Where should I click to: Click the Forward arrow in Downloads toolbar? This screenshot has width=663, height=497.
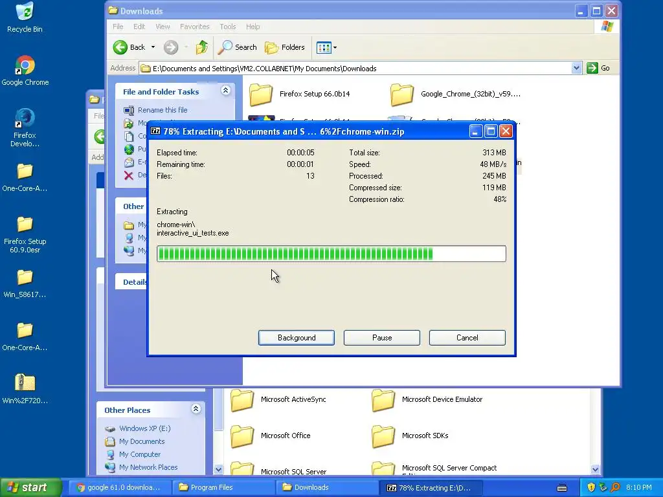click(171, 47)
